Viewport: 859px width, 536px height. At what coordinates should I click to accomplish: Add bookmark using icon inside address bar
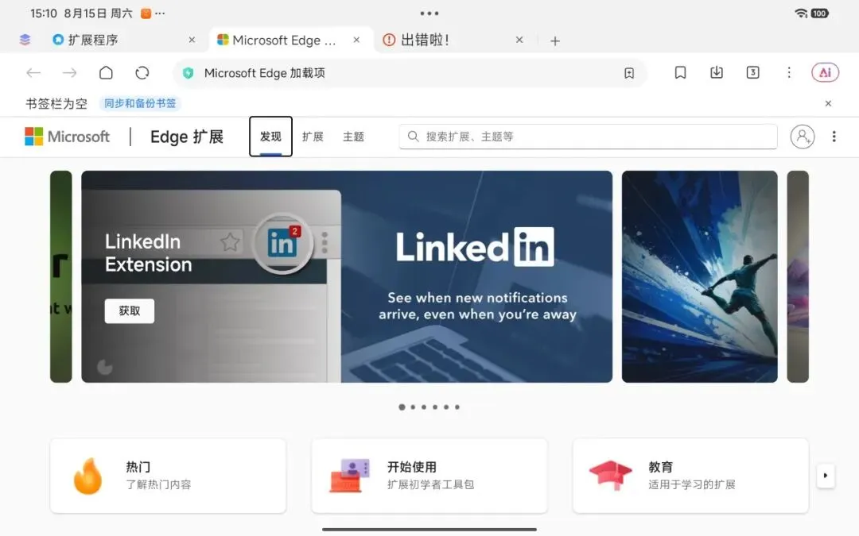629,73
